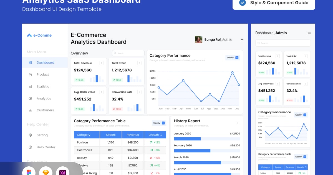This screenshot has width=333, height=175.
Task: Sort table by Growth column
Action: (161, 135)
